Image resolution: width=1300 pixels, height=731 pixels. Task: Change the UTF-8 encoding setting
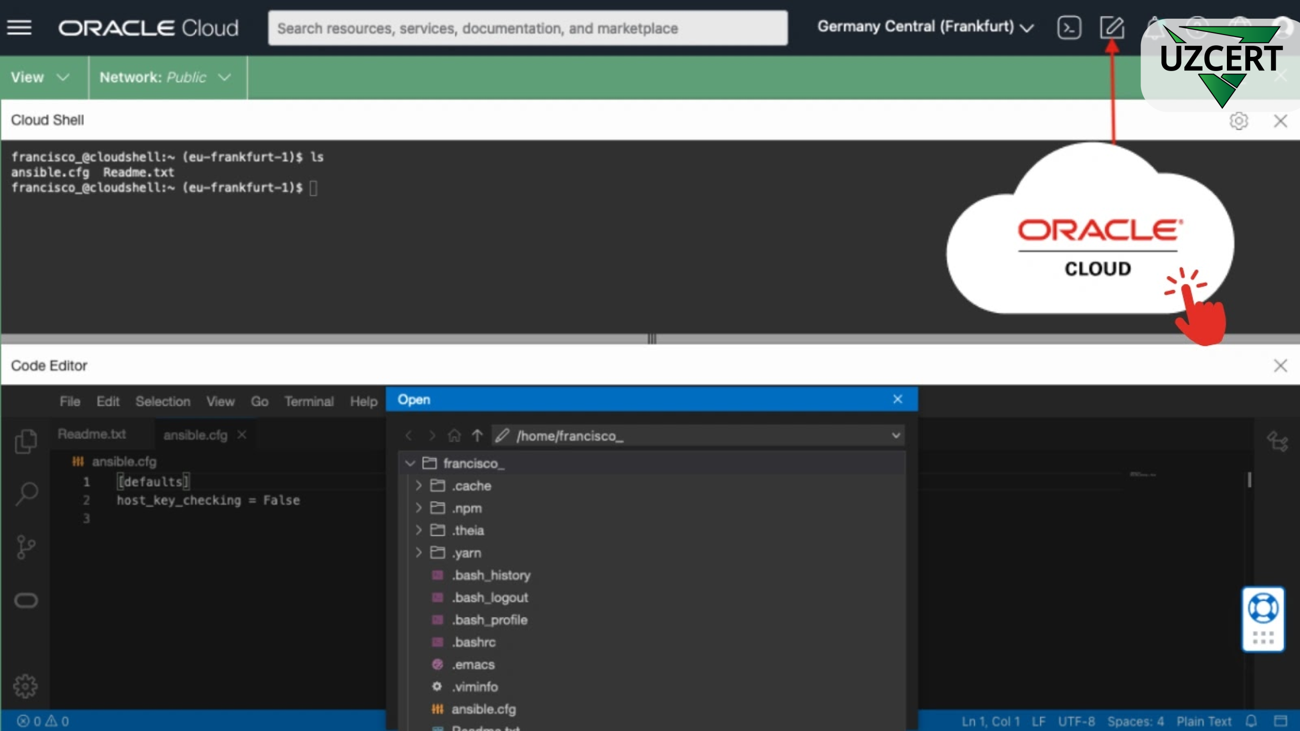1076,721
